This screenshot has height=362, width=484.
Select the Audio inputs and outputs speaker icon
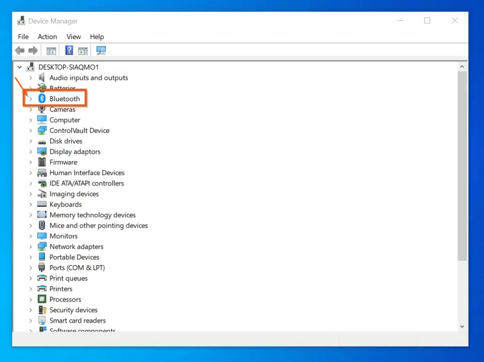[x=42, y=78]
